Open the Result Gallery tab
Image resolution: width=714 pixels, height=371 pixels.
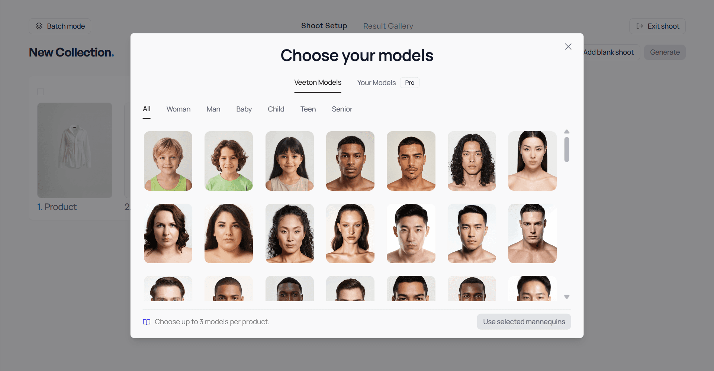[x=388, y=26]
